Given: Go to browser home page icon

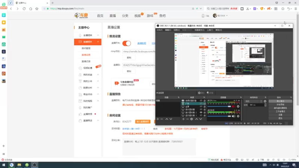Looking at the screenshot, I should coord(31,9).
